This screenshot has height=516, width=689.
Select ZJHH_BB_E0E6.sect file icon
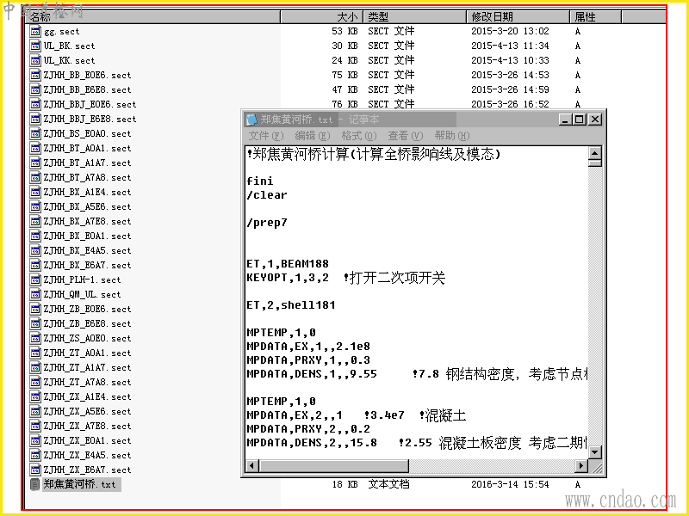35,75
